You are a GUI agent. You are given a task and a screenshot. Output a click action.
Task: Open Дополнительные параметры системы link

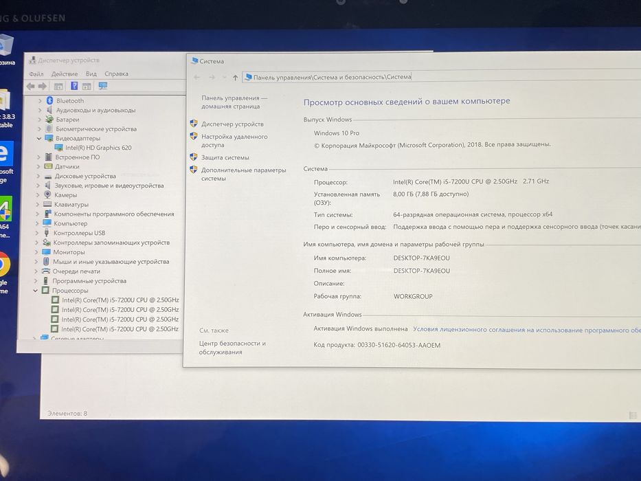pos(243,175)
